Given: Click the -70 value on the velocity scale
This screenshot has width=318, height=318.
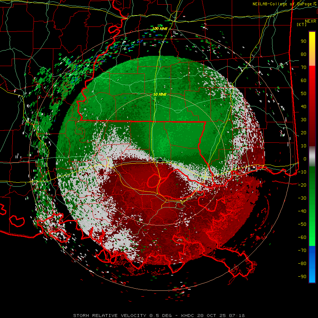Looking at the screenshot, I should (x=302, y=251).
